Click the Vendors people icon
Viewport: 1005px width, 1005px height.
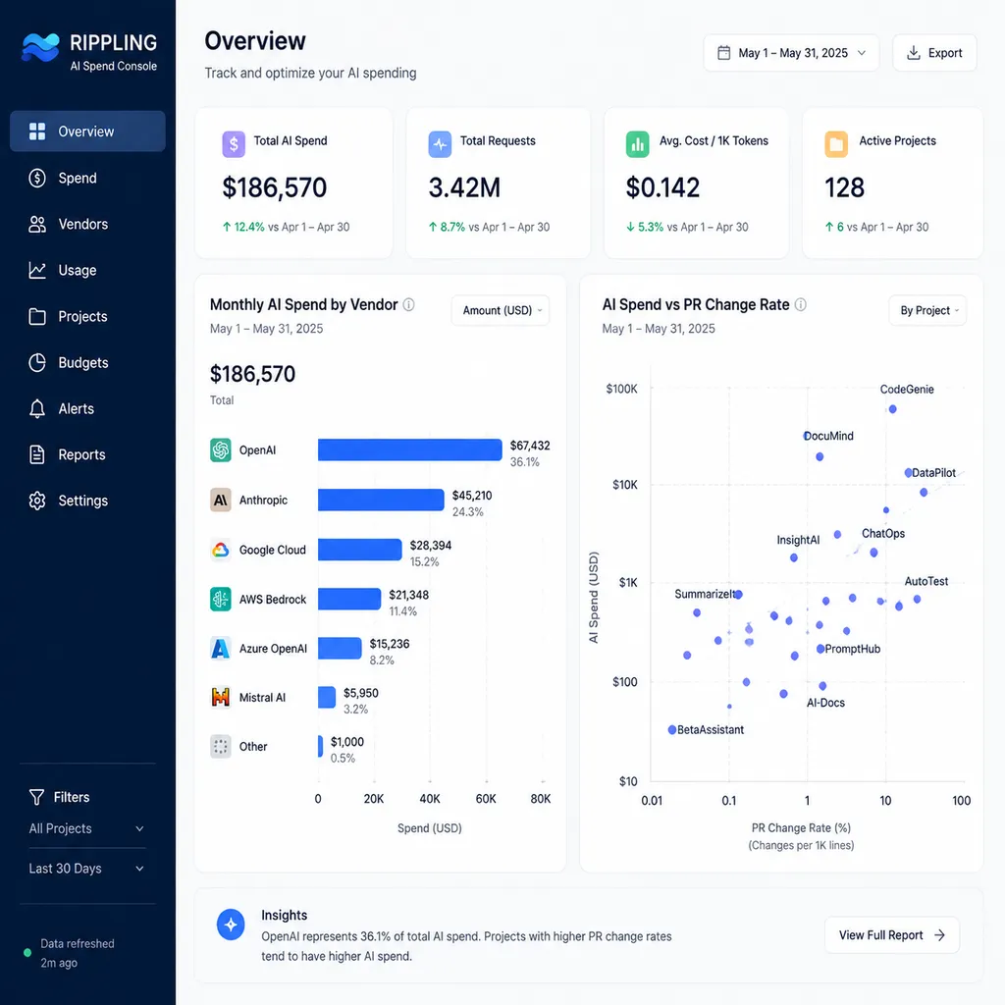[x=37, y=224]
